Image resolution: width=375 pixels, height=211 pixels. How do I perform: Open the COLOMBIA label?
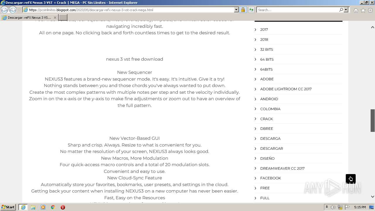[270, 109]
